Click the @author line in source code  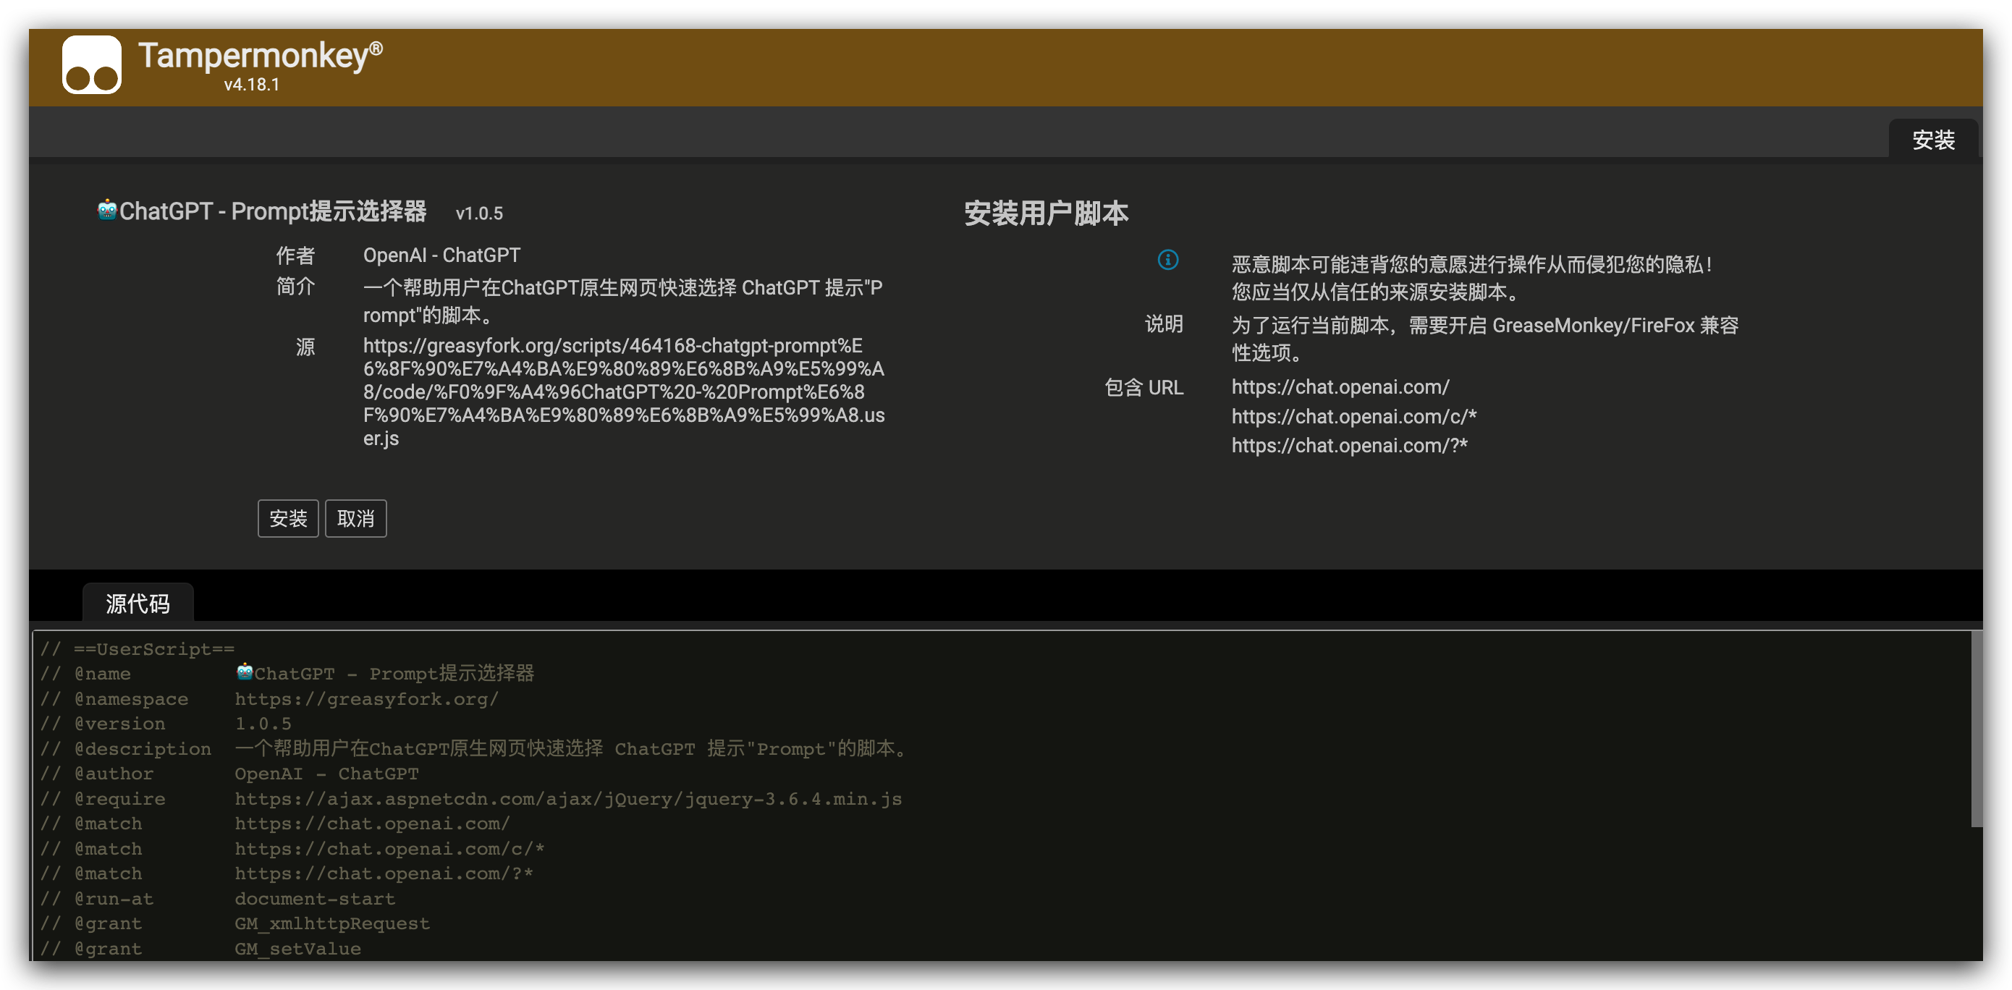[229, 774]
